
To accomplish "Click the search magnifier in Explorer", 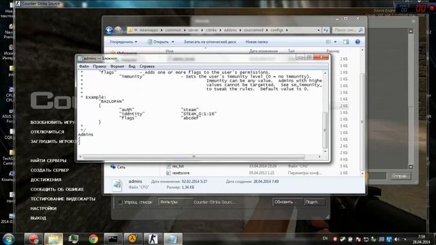I will click(x=360, y=30).
